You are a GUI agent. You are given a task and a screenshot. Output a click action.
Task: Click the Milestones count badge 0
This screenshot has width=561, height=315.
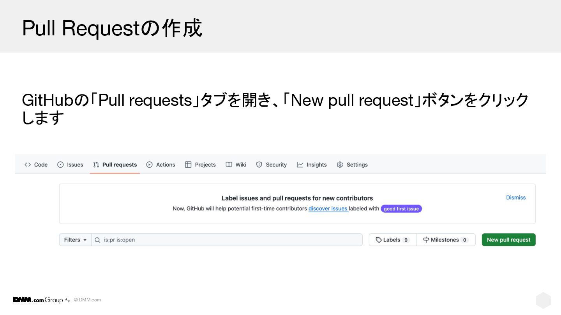pos(464,240)
